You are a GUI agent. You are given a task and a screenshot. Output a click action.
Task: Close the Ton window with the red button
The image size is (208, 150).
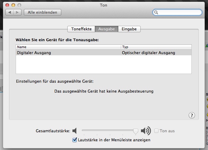click(x=8, y=5)
